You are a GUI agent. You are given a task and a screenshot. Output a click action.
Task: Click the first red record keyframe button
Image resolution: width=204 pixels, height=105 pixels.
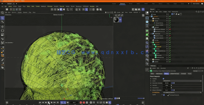[81, 103]
